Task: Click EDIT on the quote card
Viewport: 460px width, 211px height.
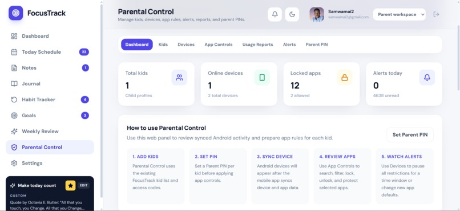Action: pyautogui.click(x=83, y=185)
